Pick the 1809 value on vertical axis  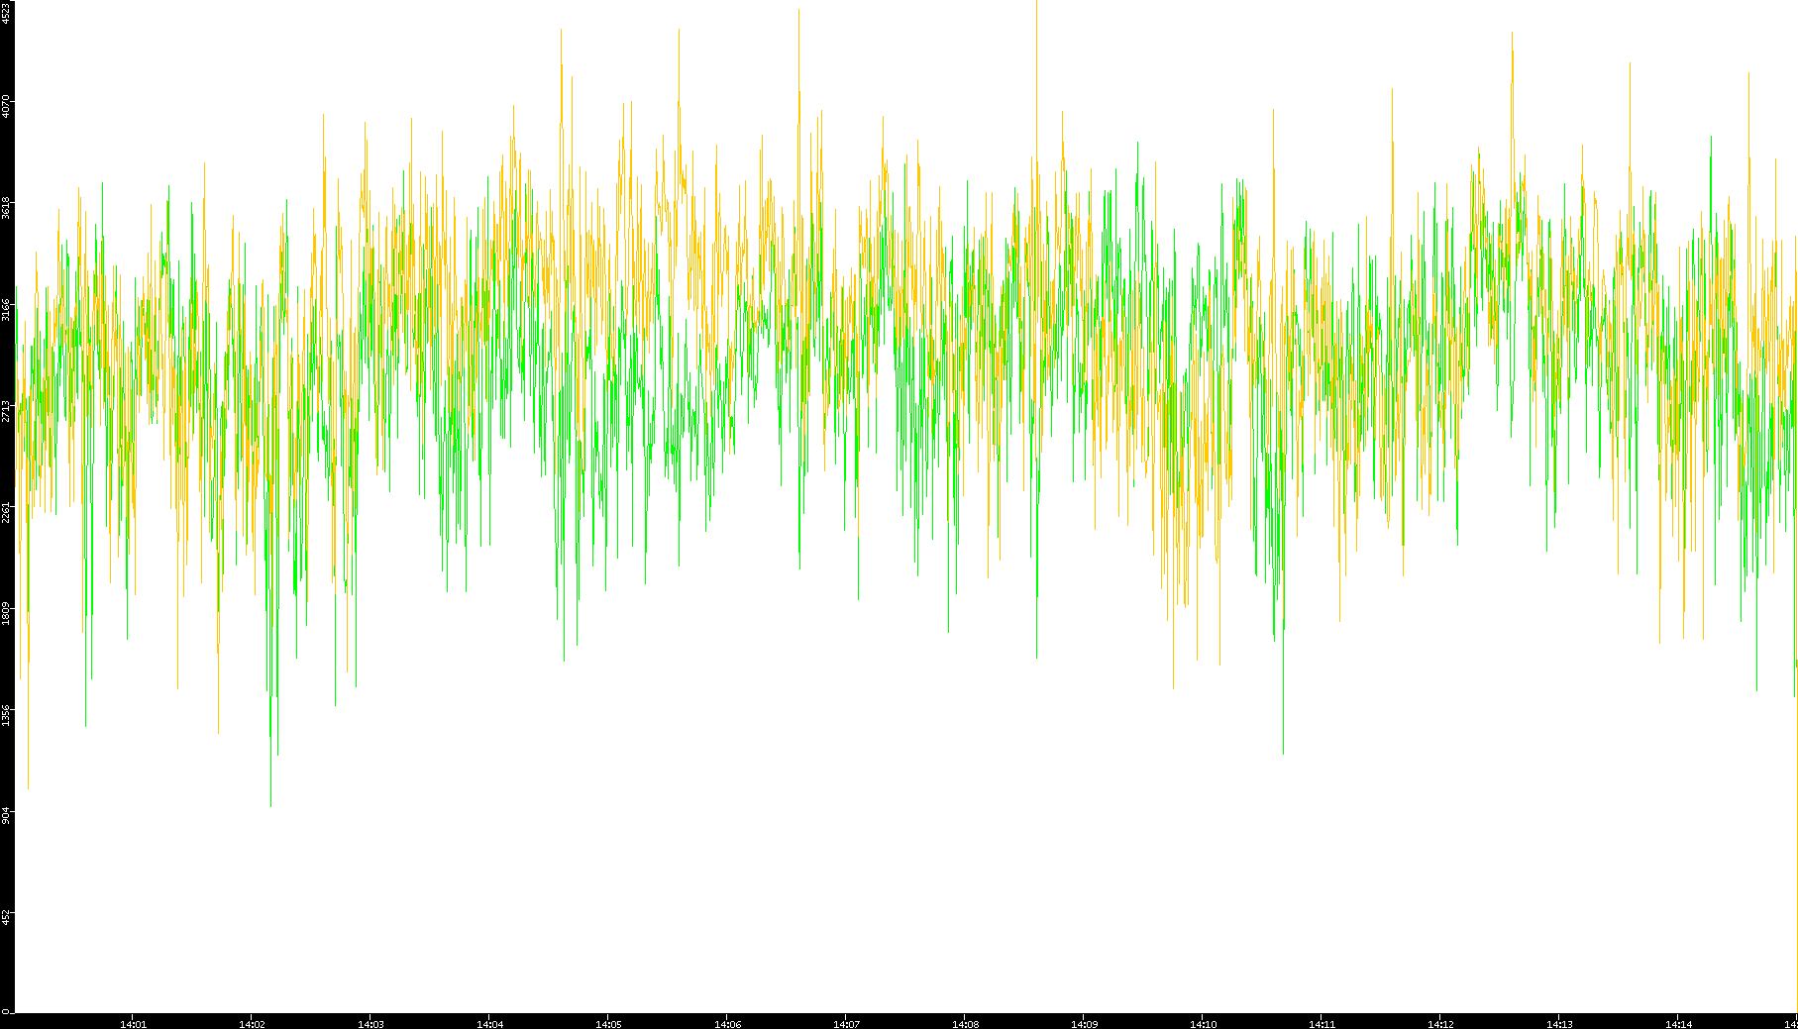click(6, 612)
